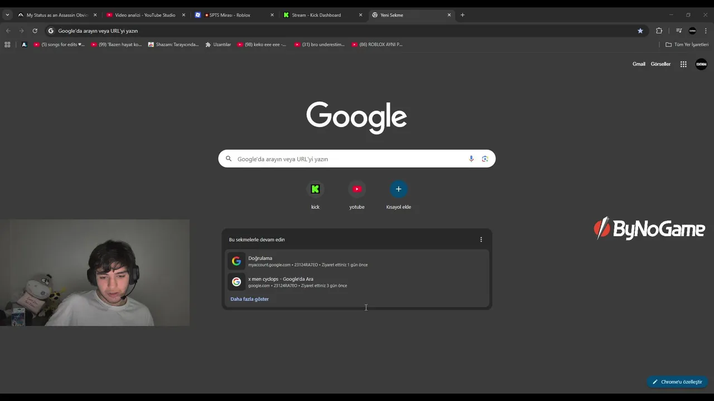Open Uzantılar bookmark

point(218,45)
